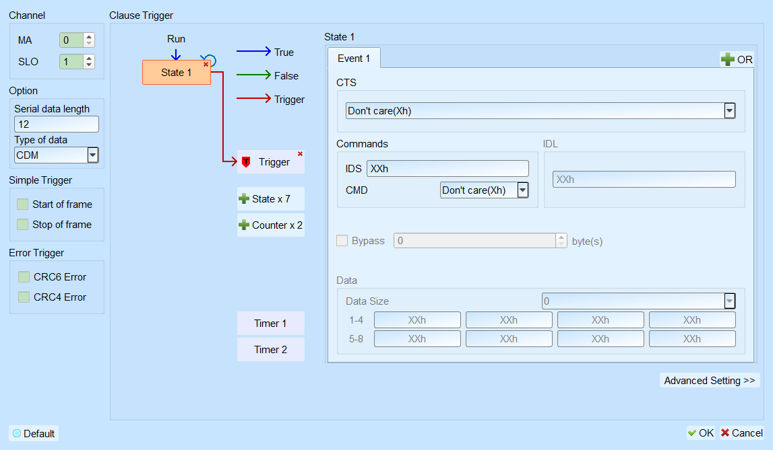
Task: Add a counter with Counter x 2
Action: (271, 225)
